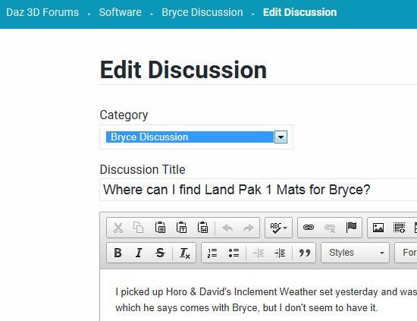The height and width of the screenshot is (321, 417).
Task: Toggle Bold formatting
Action: coord(118,253)
